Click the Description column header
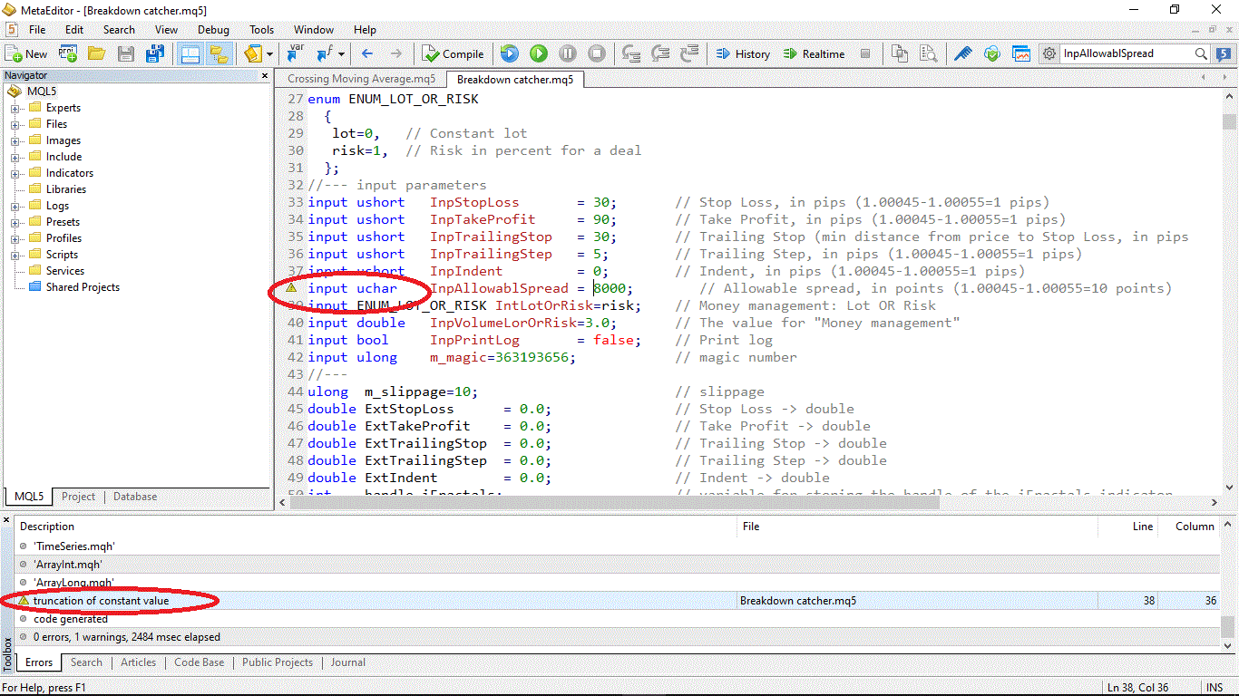The width and height of the screenshot is (1239, 696). (x=375, y=527)
